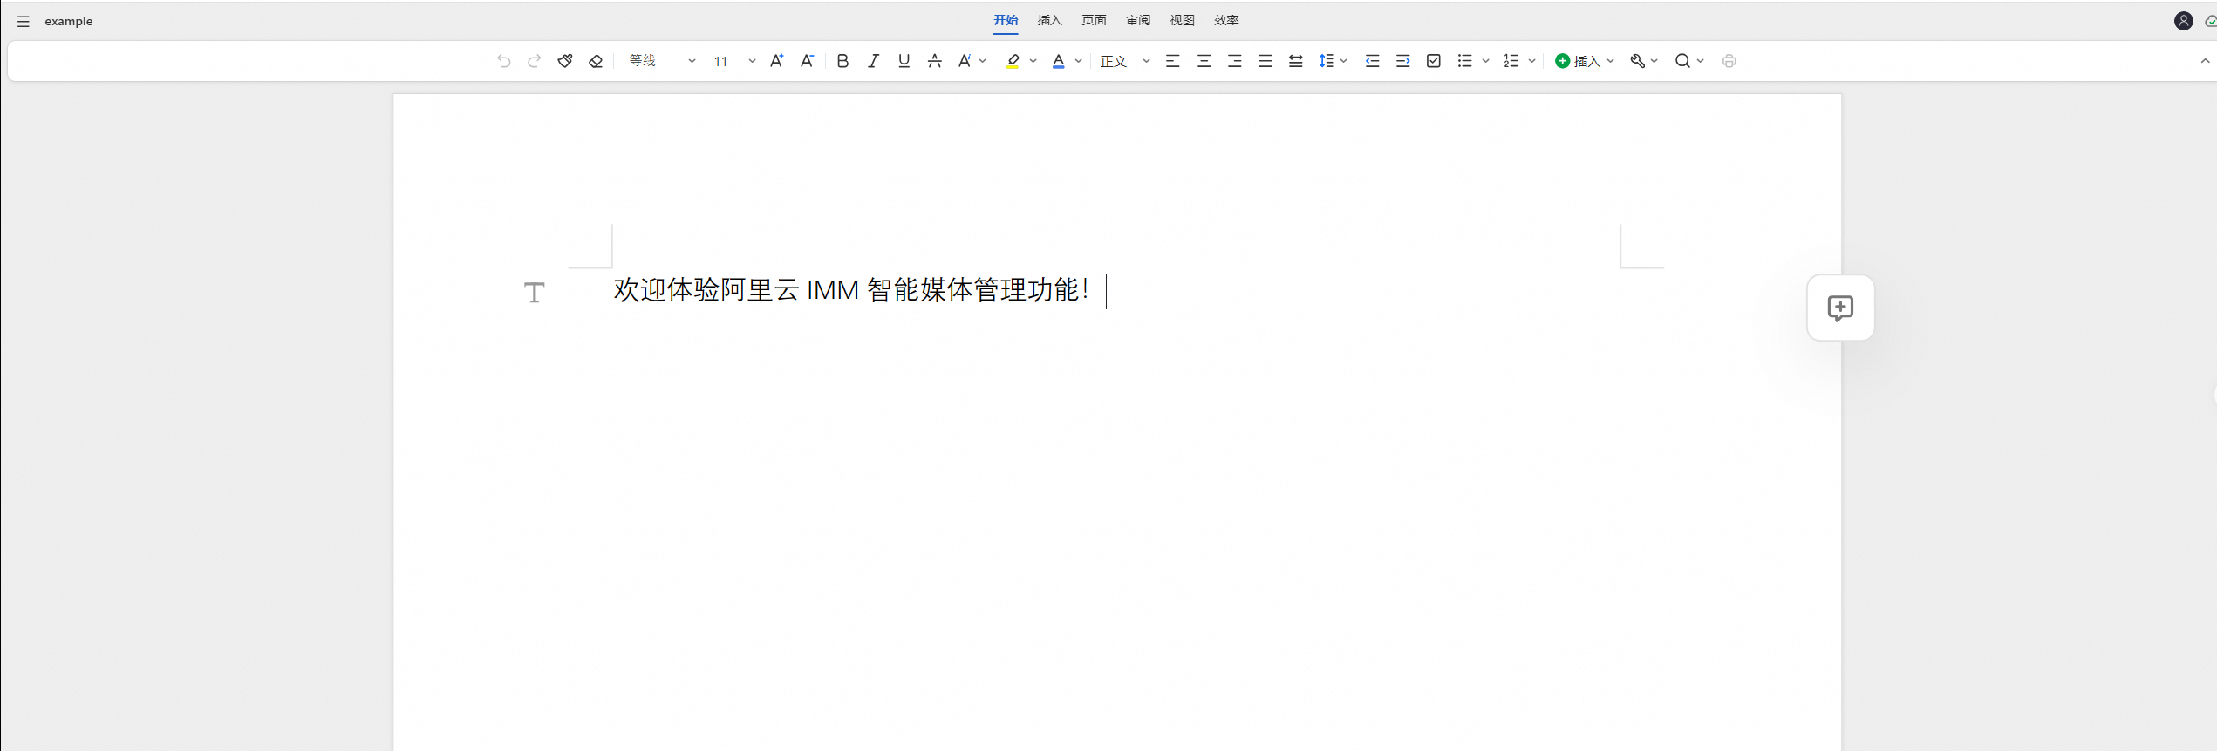Toggle underline formatting
2217x751 pixels.
[x=904, y=61]
